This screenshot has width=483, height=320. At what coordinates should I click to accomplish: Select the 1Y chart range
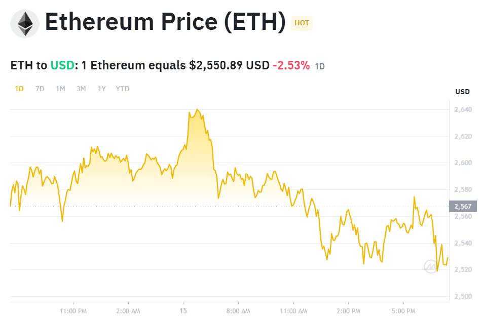pyautogui.click(x=102, y=89)
